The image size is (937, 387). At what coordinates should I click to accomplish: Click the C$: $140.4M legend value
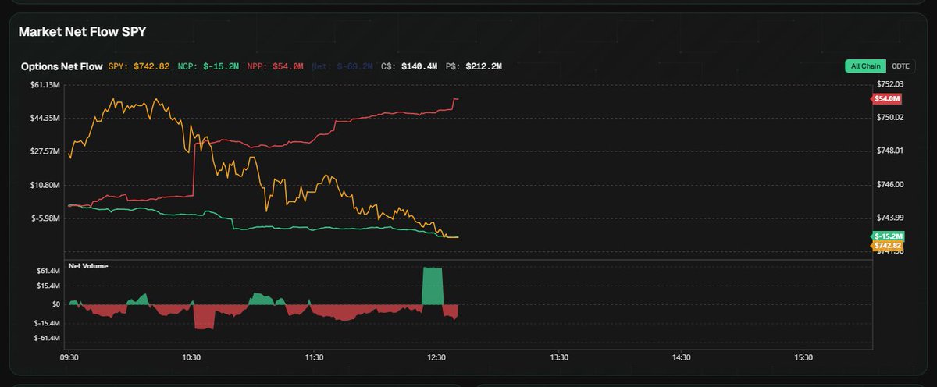pyautogui.click(x=410, y=67)
